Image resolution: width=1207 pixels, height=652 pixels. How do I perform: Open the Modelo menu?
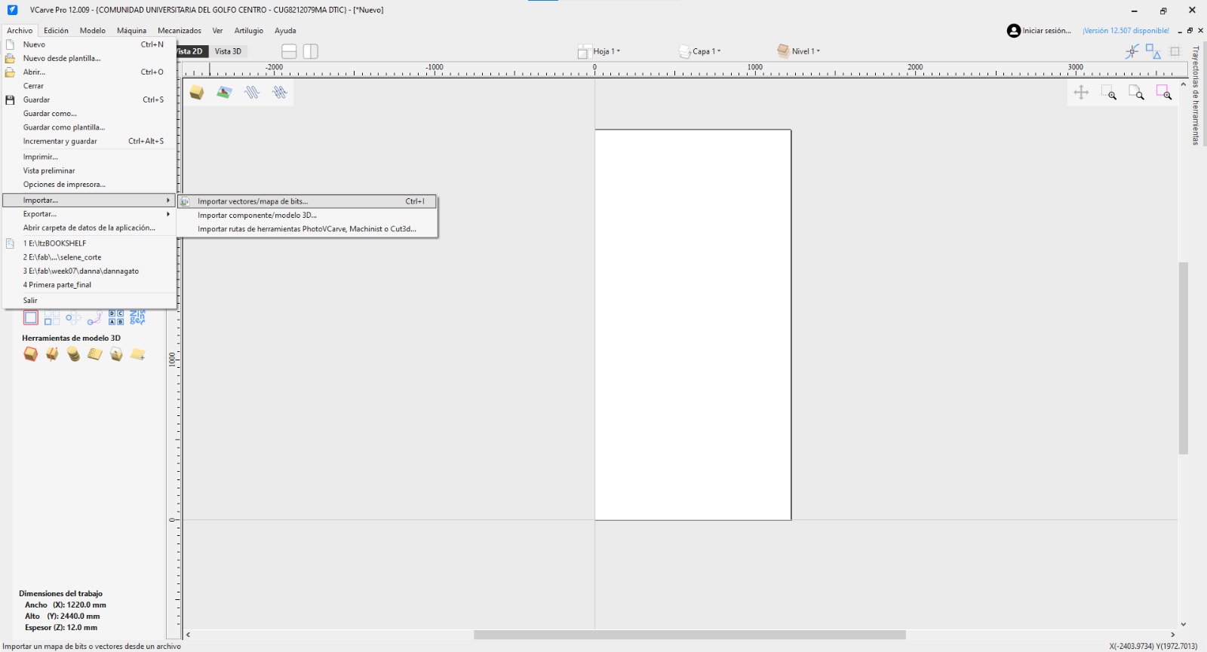point(93,31)
